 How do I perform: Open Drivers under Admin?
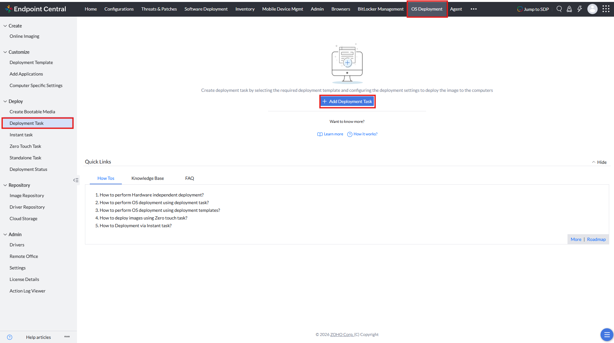(17, 245)
